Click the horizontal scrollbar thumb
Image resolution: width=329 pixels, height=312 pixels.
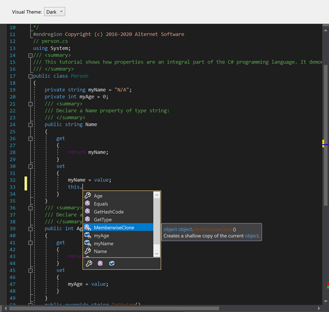[x=114, y=308]
